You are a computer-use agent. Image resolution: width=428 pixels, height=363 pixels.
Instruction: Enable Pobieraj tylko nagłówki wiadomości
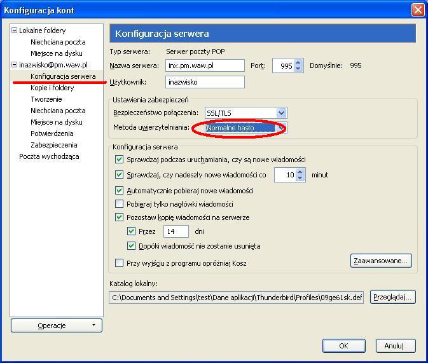click(x=119, y=204)
